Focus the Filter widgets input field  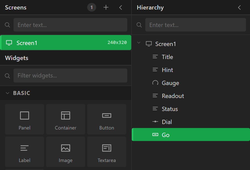(70, 75)
